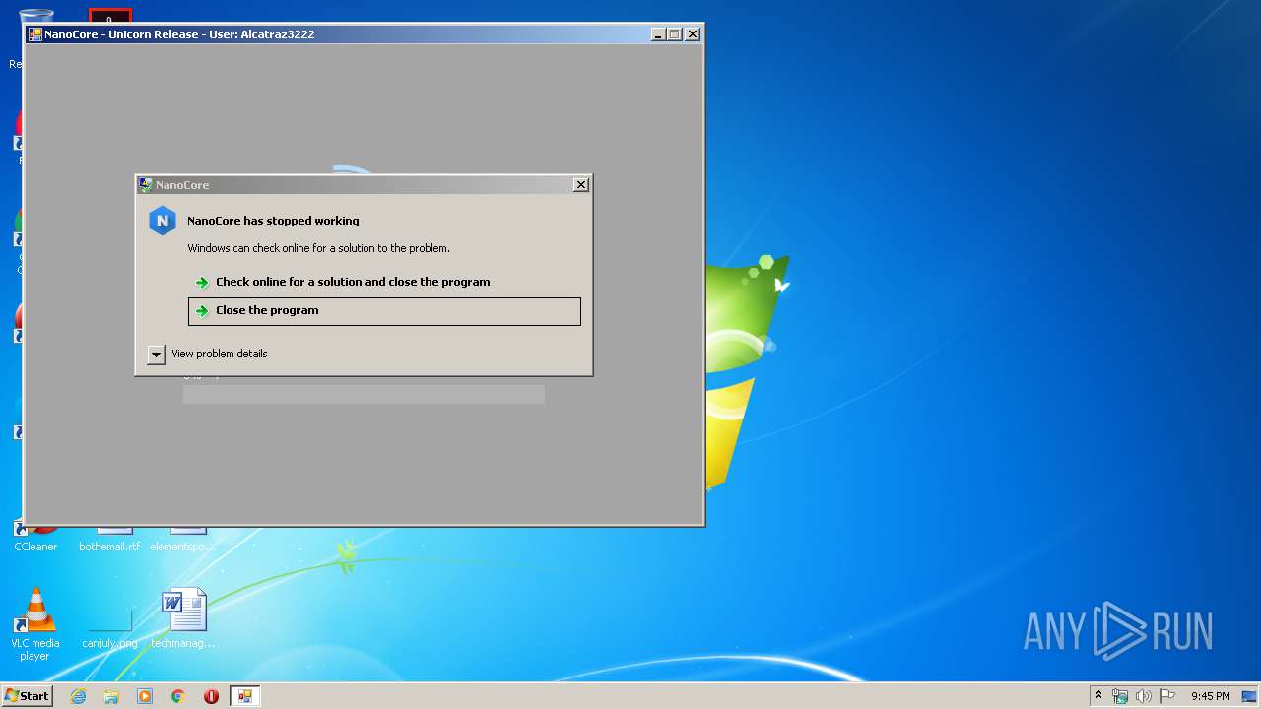Maximize the NanoCore Unicorn Release window
The image size is (1261, 709).
[x=675, y=34]
